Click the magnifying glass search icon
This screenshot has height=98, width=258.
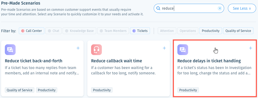(158, 8)
